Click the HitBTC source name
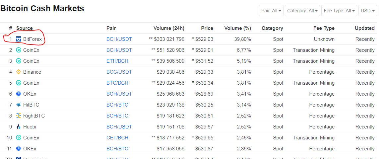This screenshot has height=159, width=385. 31,105
